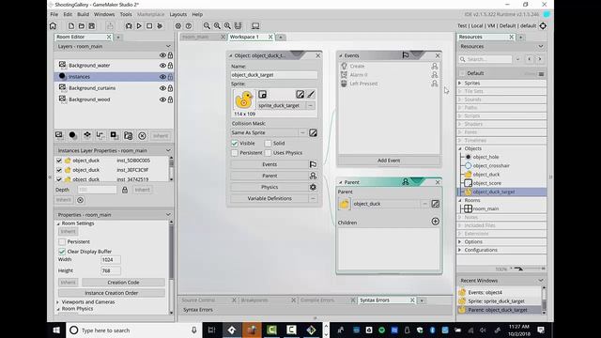The width and height of the screenshot is (601, 338).
Task: Click the Parent button in object editor
Action: click(270, 176)
